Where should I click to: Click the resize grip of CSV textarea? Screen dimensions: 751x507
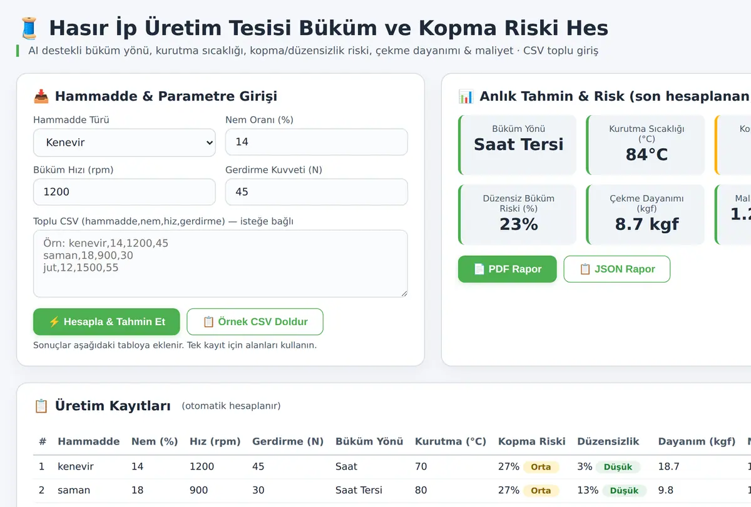(x=404, y=293)
